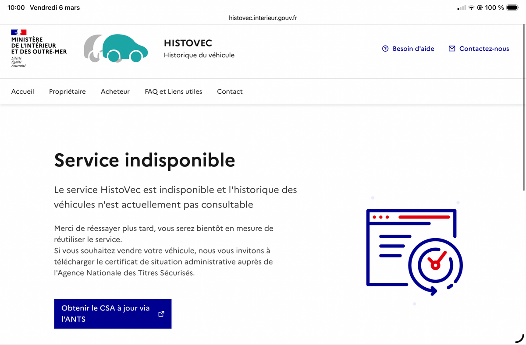Image resolution: width=526 pixels, height=345 pixels.
Task: Tap the cellular signal bars icon
Action: coord(462,7)
